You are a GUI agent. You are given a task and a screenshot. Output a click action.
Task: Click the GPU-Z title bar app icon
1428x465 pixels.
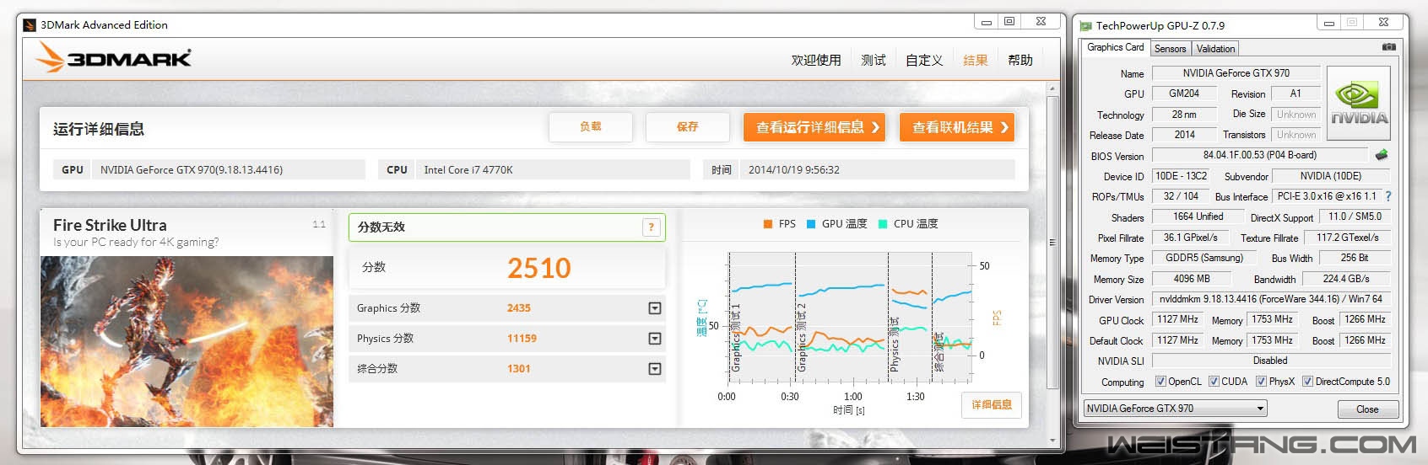pos(1086,25)
